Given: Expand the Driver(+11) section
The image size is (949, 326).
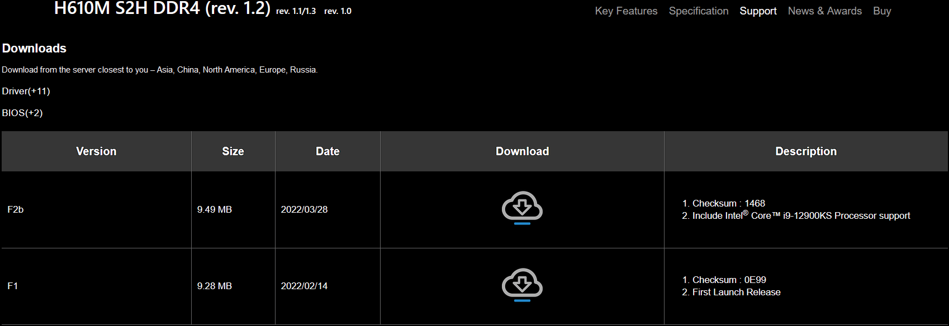Looking at the screenshot, I should click(26, 91).
